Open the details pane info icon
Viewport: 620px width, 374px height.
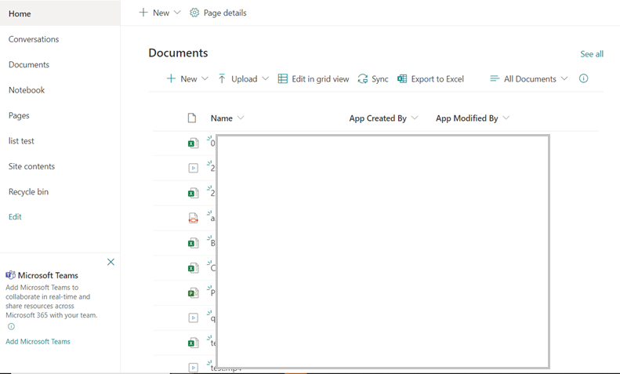coord(584,78)
